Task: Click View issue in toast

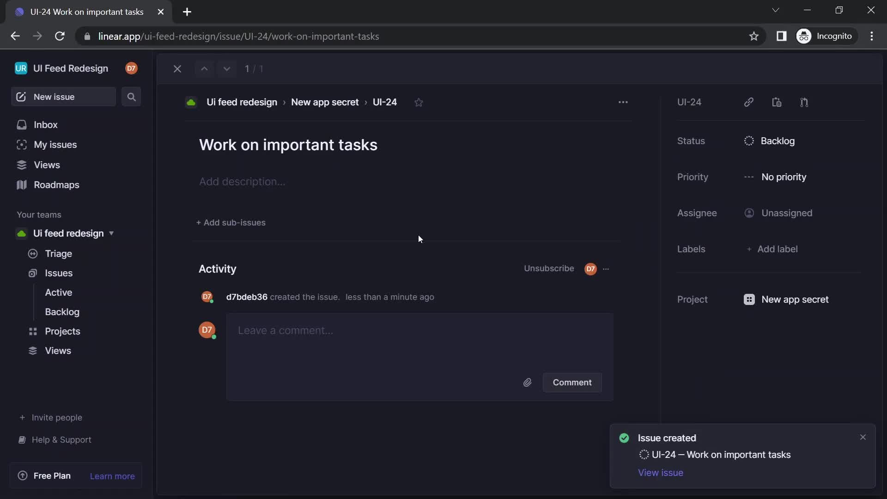Action: click(661, 473)
